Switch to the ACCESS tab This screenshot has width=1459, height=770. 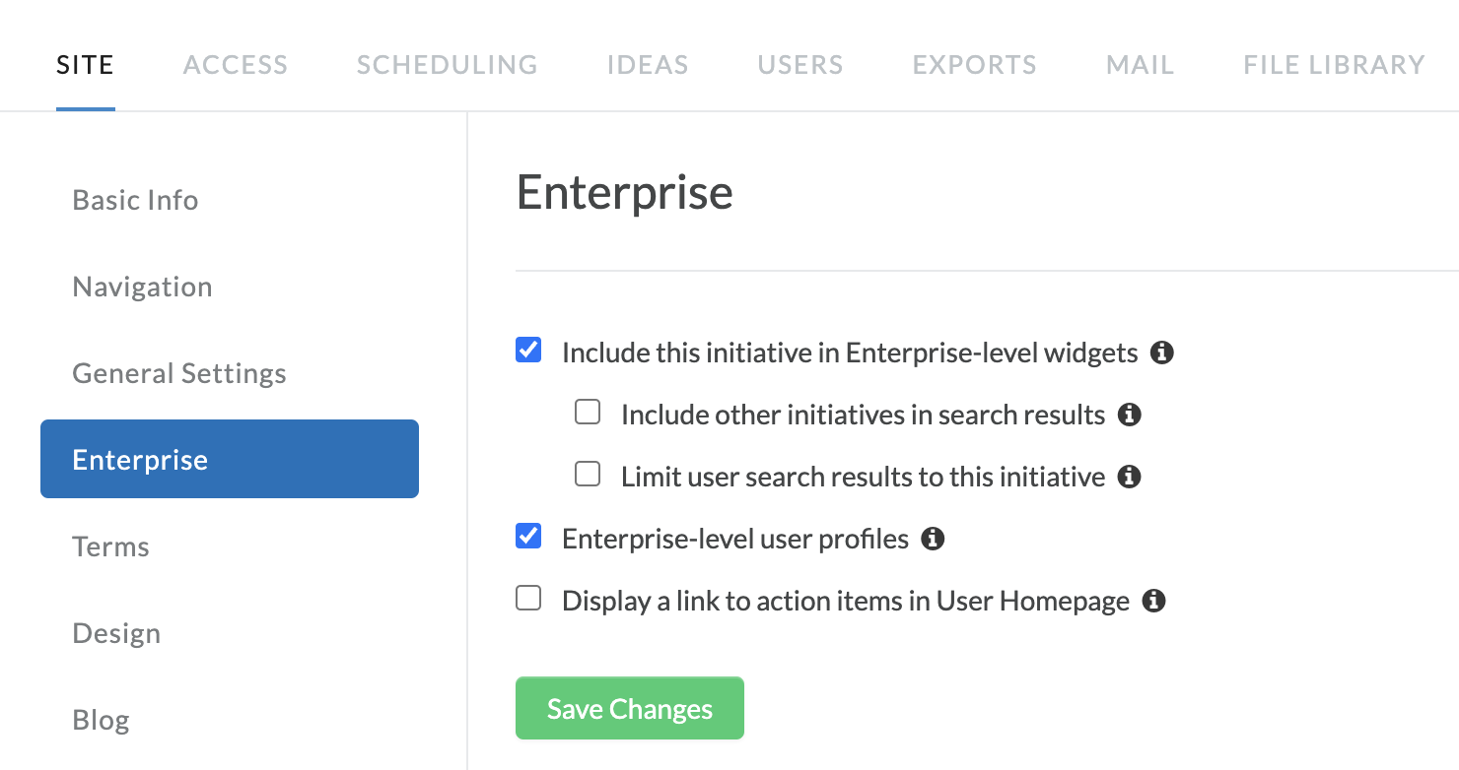(x=236, y=65)
